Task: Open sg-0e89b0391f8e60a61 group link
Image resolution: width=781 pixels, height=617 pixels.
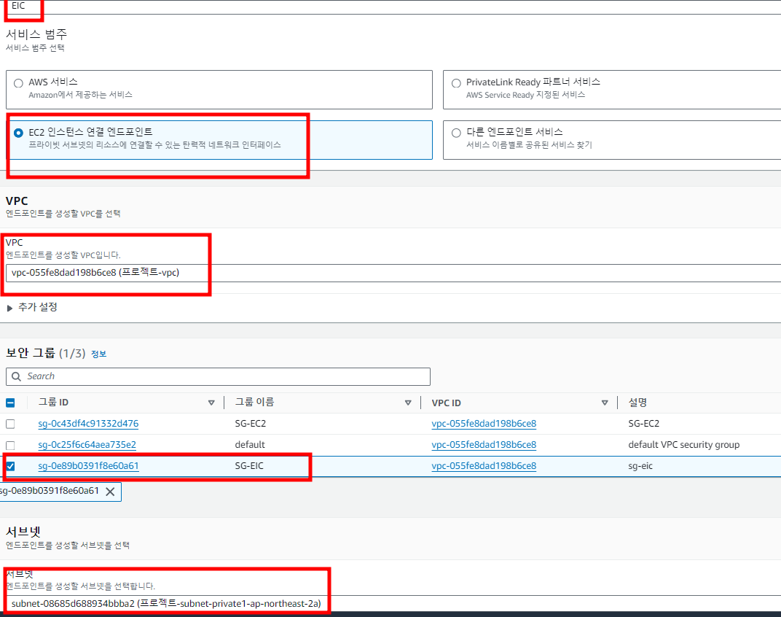Action: (x=88, y=466)
